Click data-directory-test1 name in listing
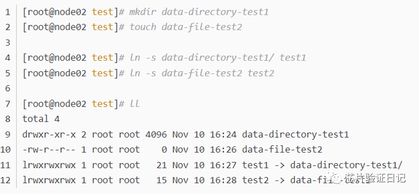Viewport: 419px width, 196px height. tap(295, 135)
